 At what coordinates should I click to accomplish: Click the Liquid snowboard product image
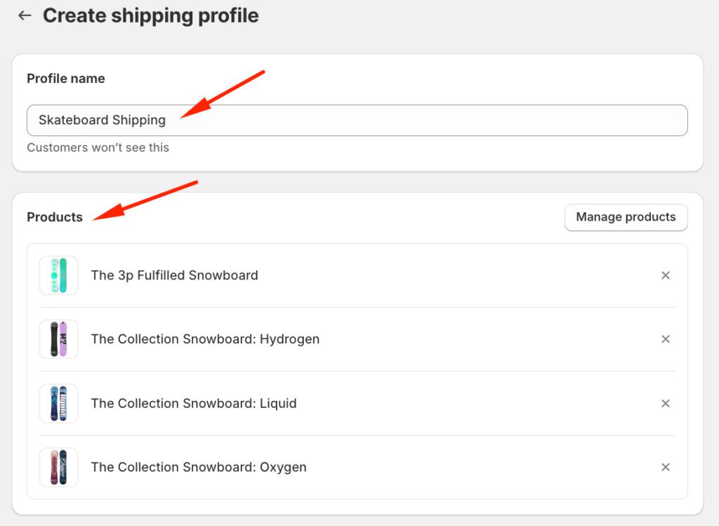point(59,403)
